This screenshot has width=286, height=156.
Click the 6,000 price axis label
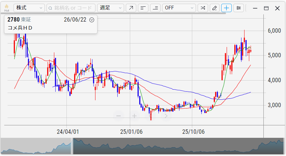[274, 31]
